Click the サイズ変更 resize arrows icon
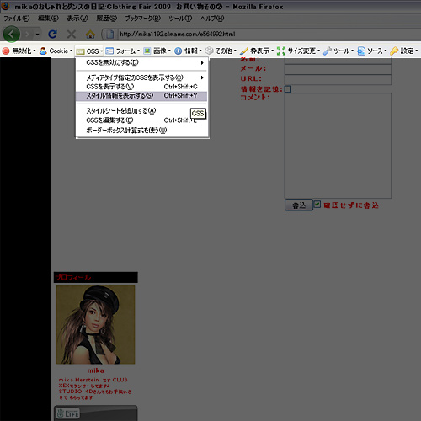The width and height of the screenshot is (421, 421). coord(281,51)
